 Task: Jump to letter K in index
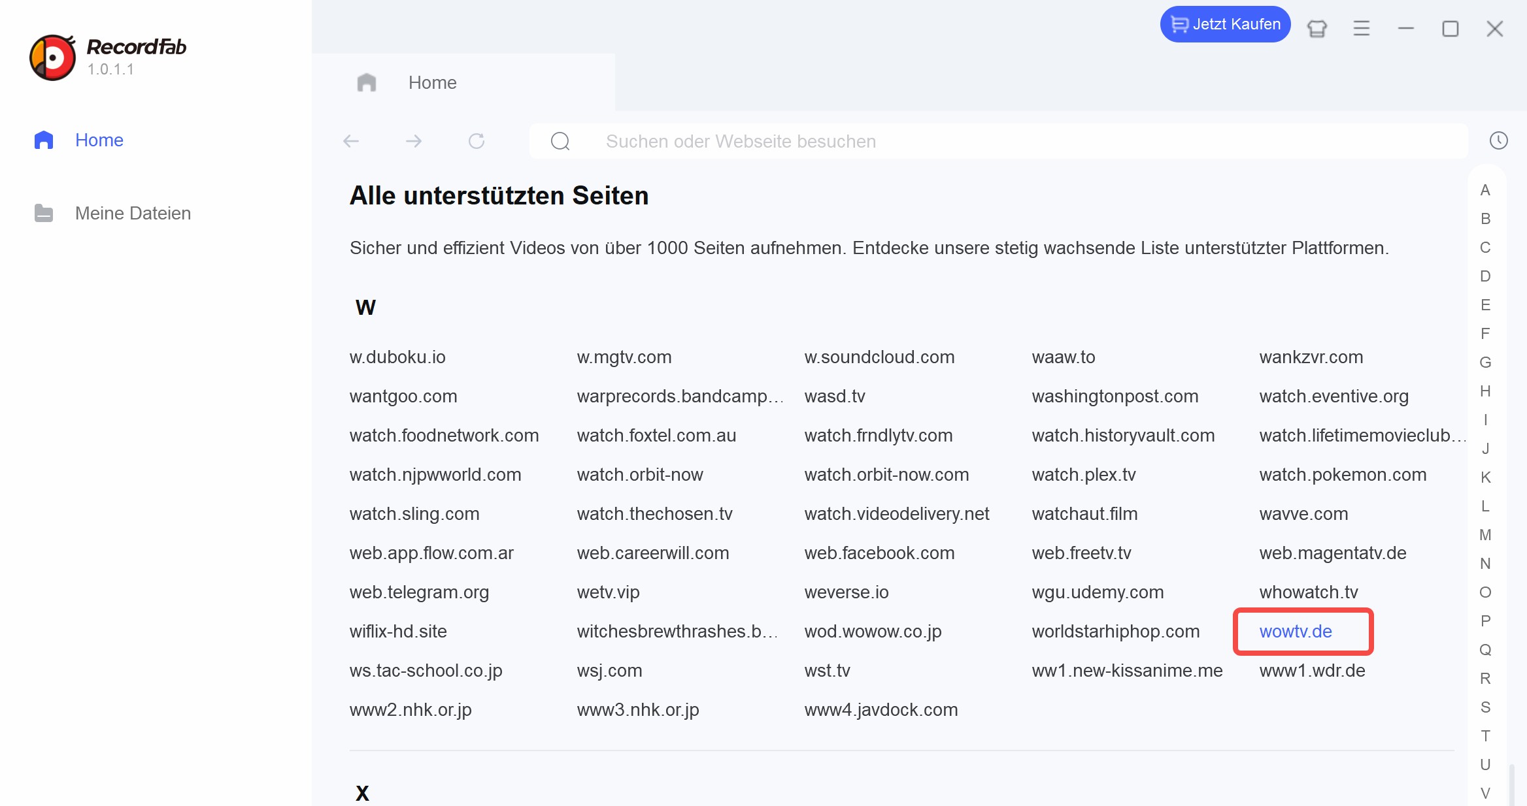click(x=1485, y=477)
